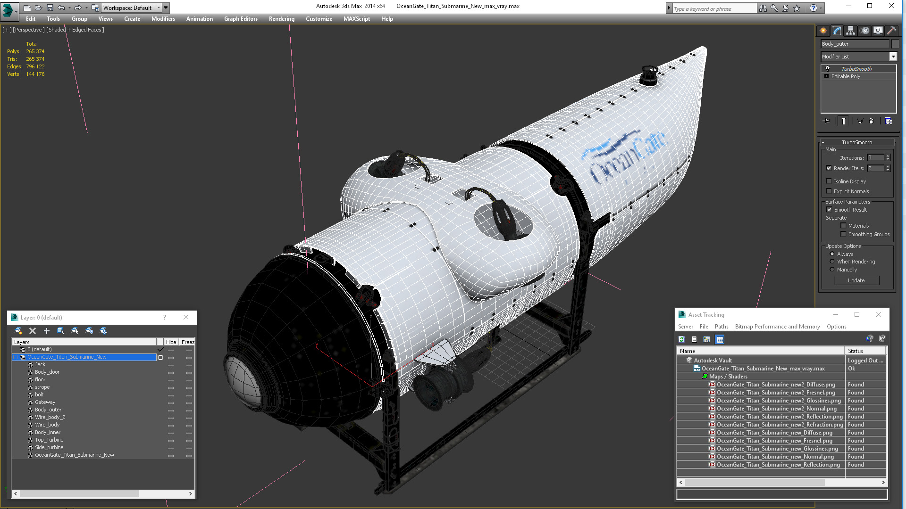
Task: Refresh the Asset Tracking list
Action: [681, 339]
